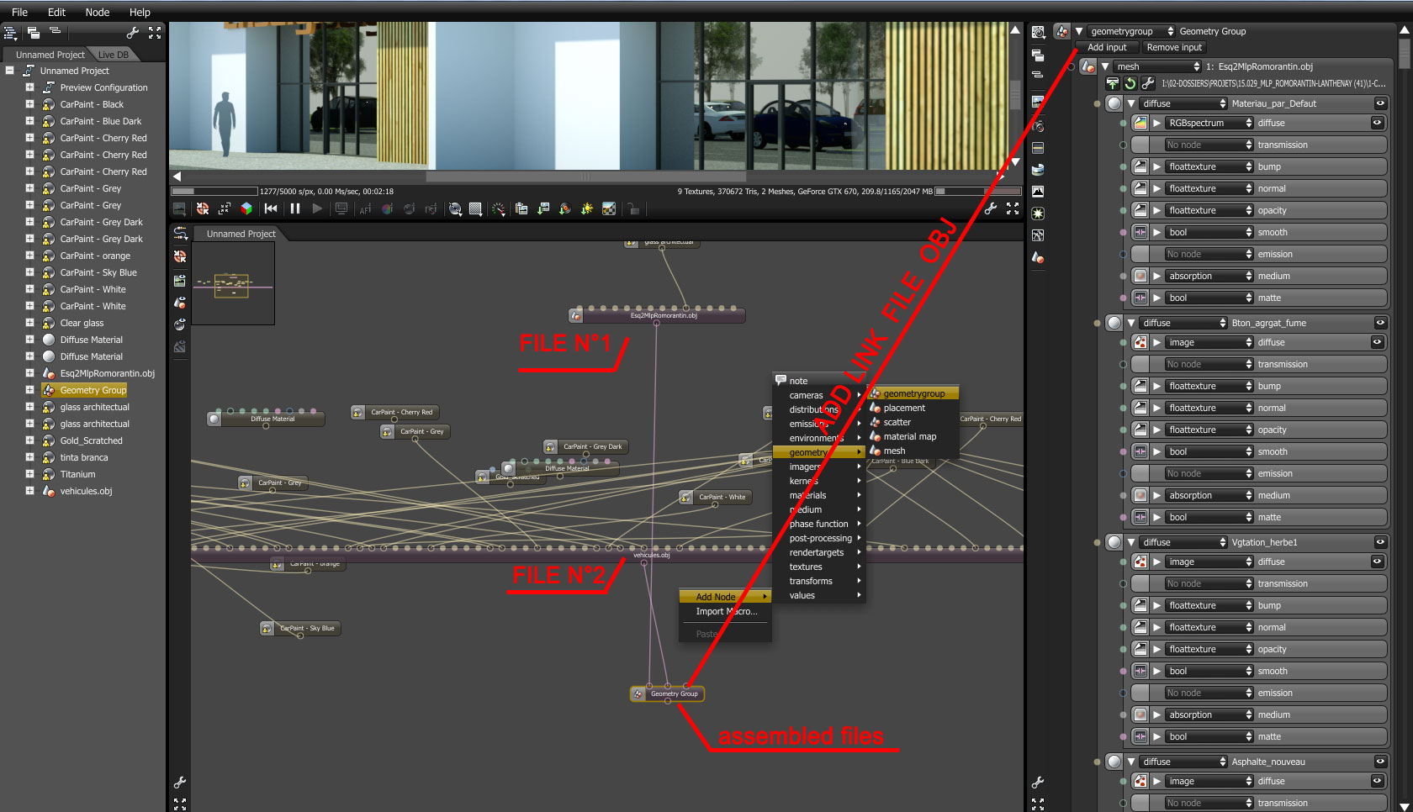Open the File menu
1413x812 pixels.
[x=19, y=13]
